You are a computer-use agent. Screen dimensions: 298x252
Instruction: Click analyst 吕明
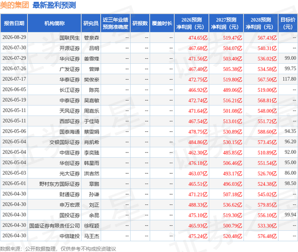tap(94, 48)
